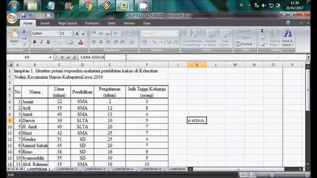Viewport: 317px width, 178px height.
Task: Click the Office Button orb
Action: coord(12,18)
